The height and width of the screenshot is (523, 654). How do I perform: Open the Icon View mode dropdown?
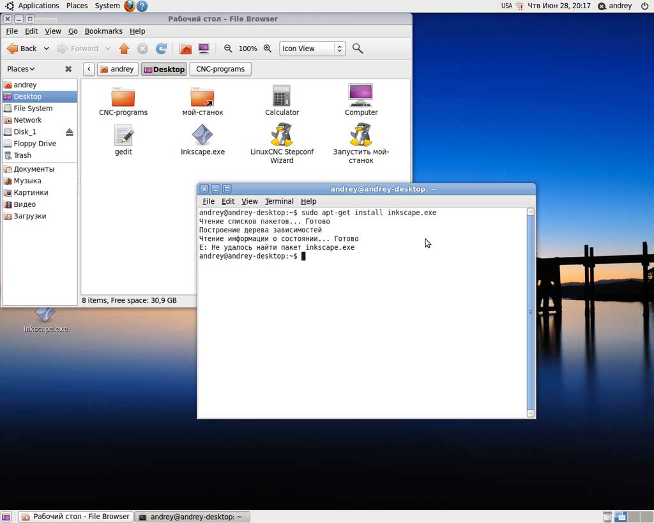[312, 49]
